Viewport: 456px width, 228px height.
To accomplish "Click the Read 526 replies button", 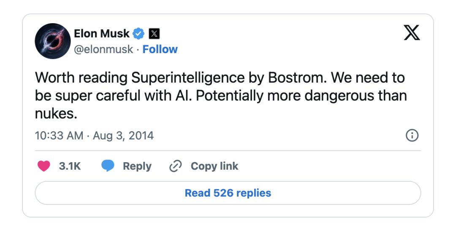I will click(228, 193).
